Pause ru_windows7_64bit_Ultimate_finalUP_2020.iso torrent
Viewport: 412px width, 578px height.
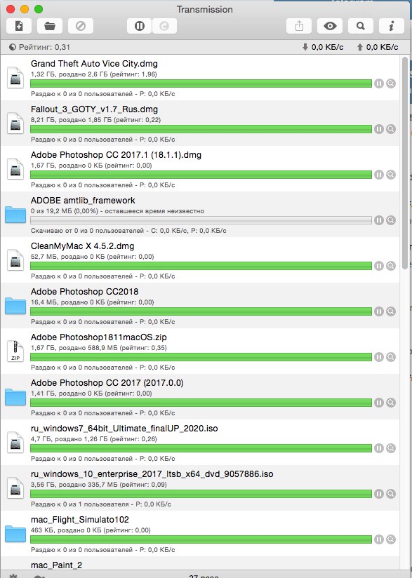point(379,448)
